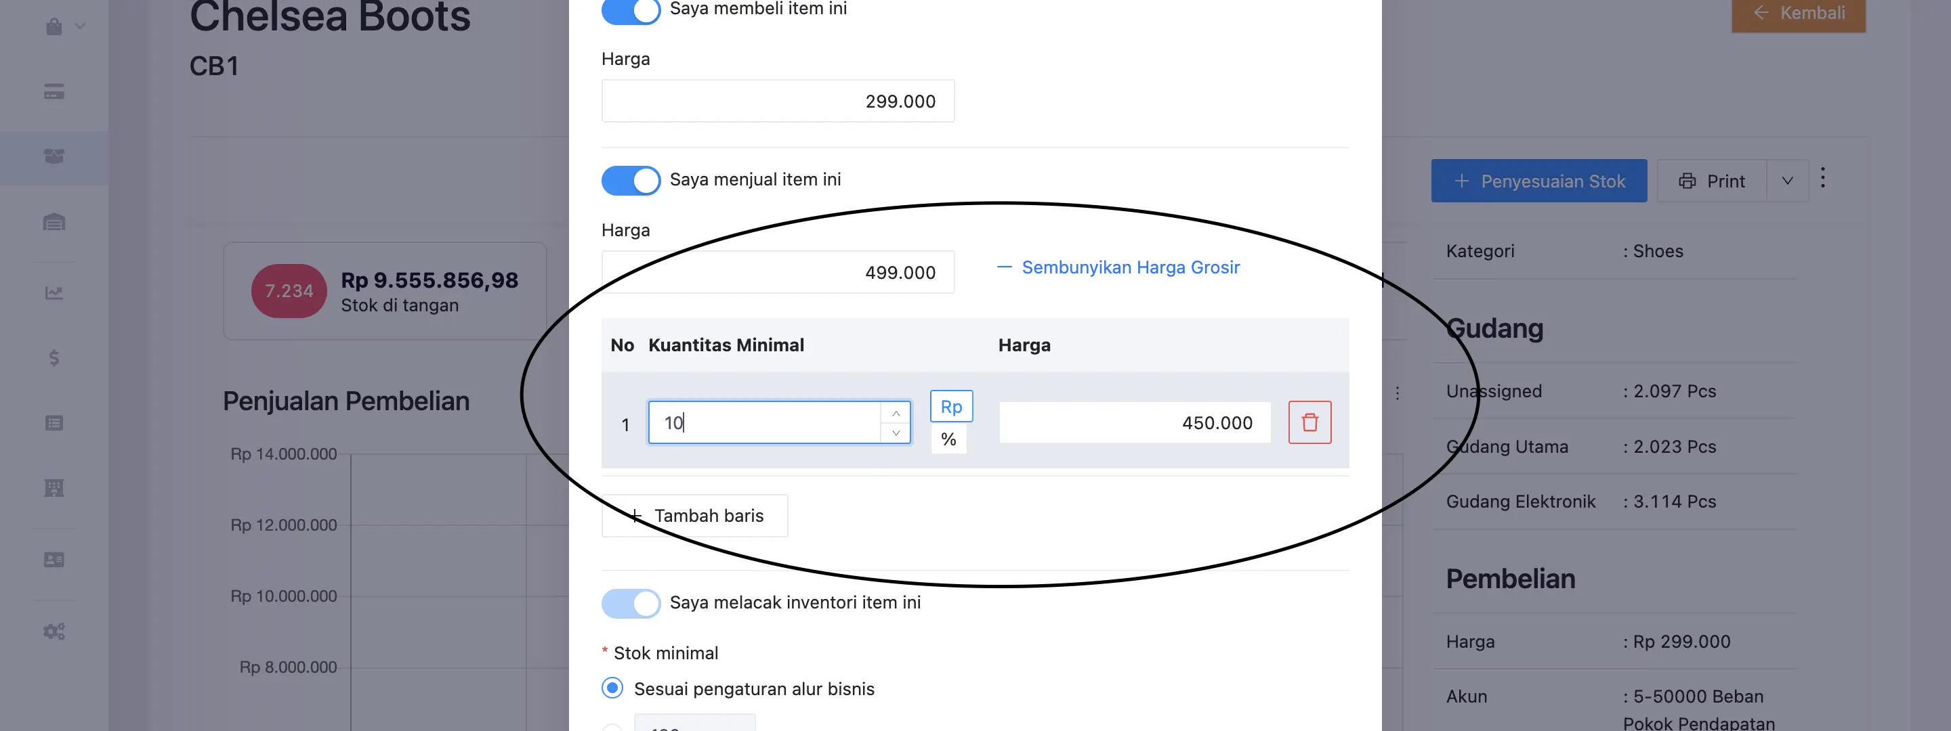Open the line chart reports sidebar icon
This screenshot has width=1951, height=731.
(x=54, y=292)
